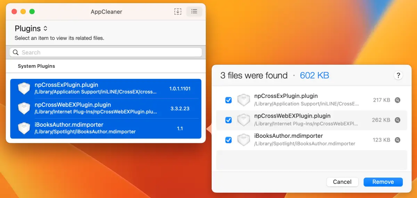Screen dimensions: 417x198
Task: Click version 3.3.2.23 text
Action: 180,108
